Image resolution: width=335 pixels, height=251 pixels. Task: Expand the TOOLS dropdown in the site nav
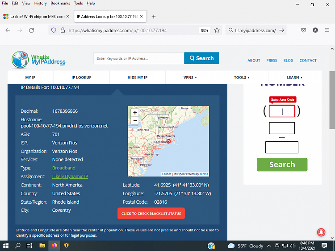(x=242, y=78)
